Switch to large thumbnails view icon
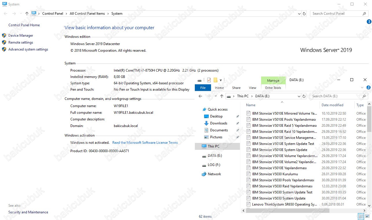Screen dimensions: 372x220 [367, 216]
